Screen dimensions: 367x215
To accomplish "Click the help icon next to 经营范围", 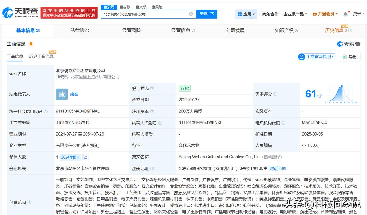I will tap(29, 202).
